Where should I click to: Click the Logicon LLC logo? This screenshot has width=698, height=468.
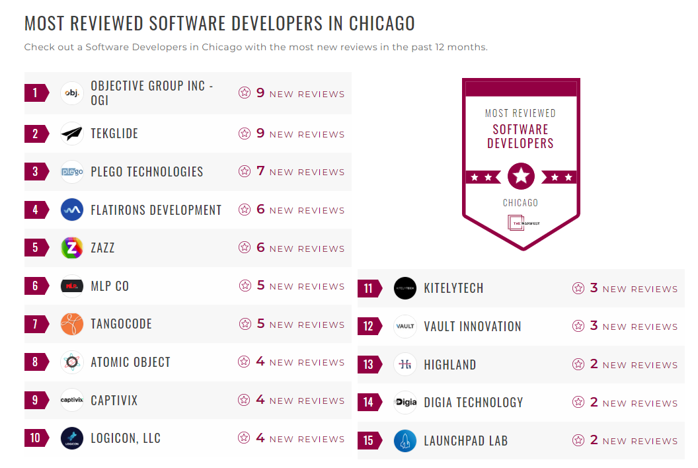71,438
